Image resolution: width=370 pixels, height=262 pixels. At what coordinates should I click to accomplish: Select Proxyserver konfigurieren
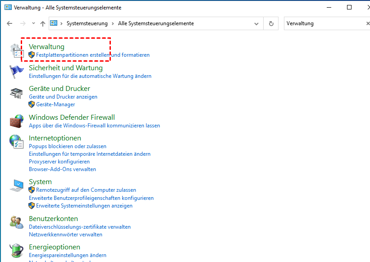pos(59,162)
